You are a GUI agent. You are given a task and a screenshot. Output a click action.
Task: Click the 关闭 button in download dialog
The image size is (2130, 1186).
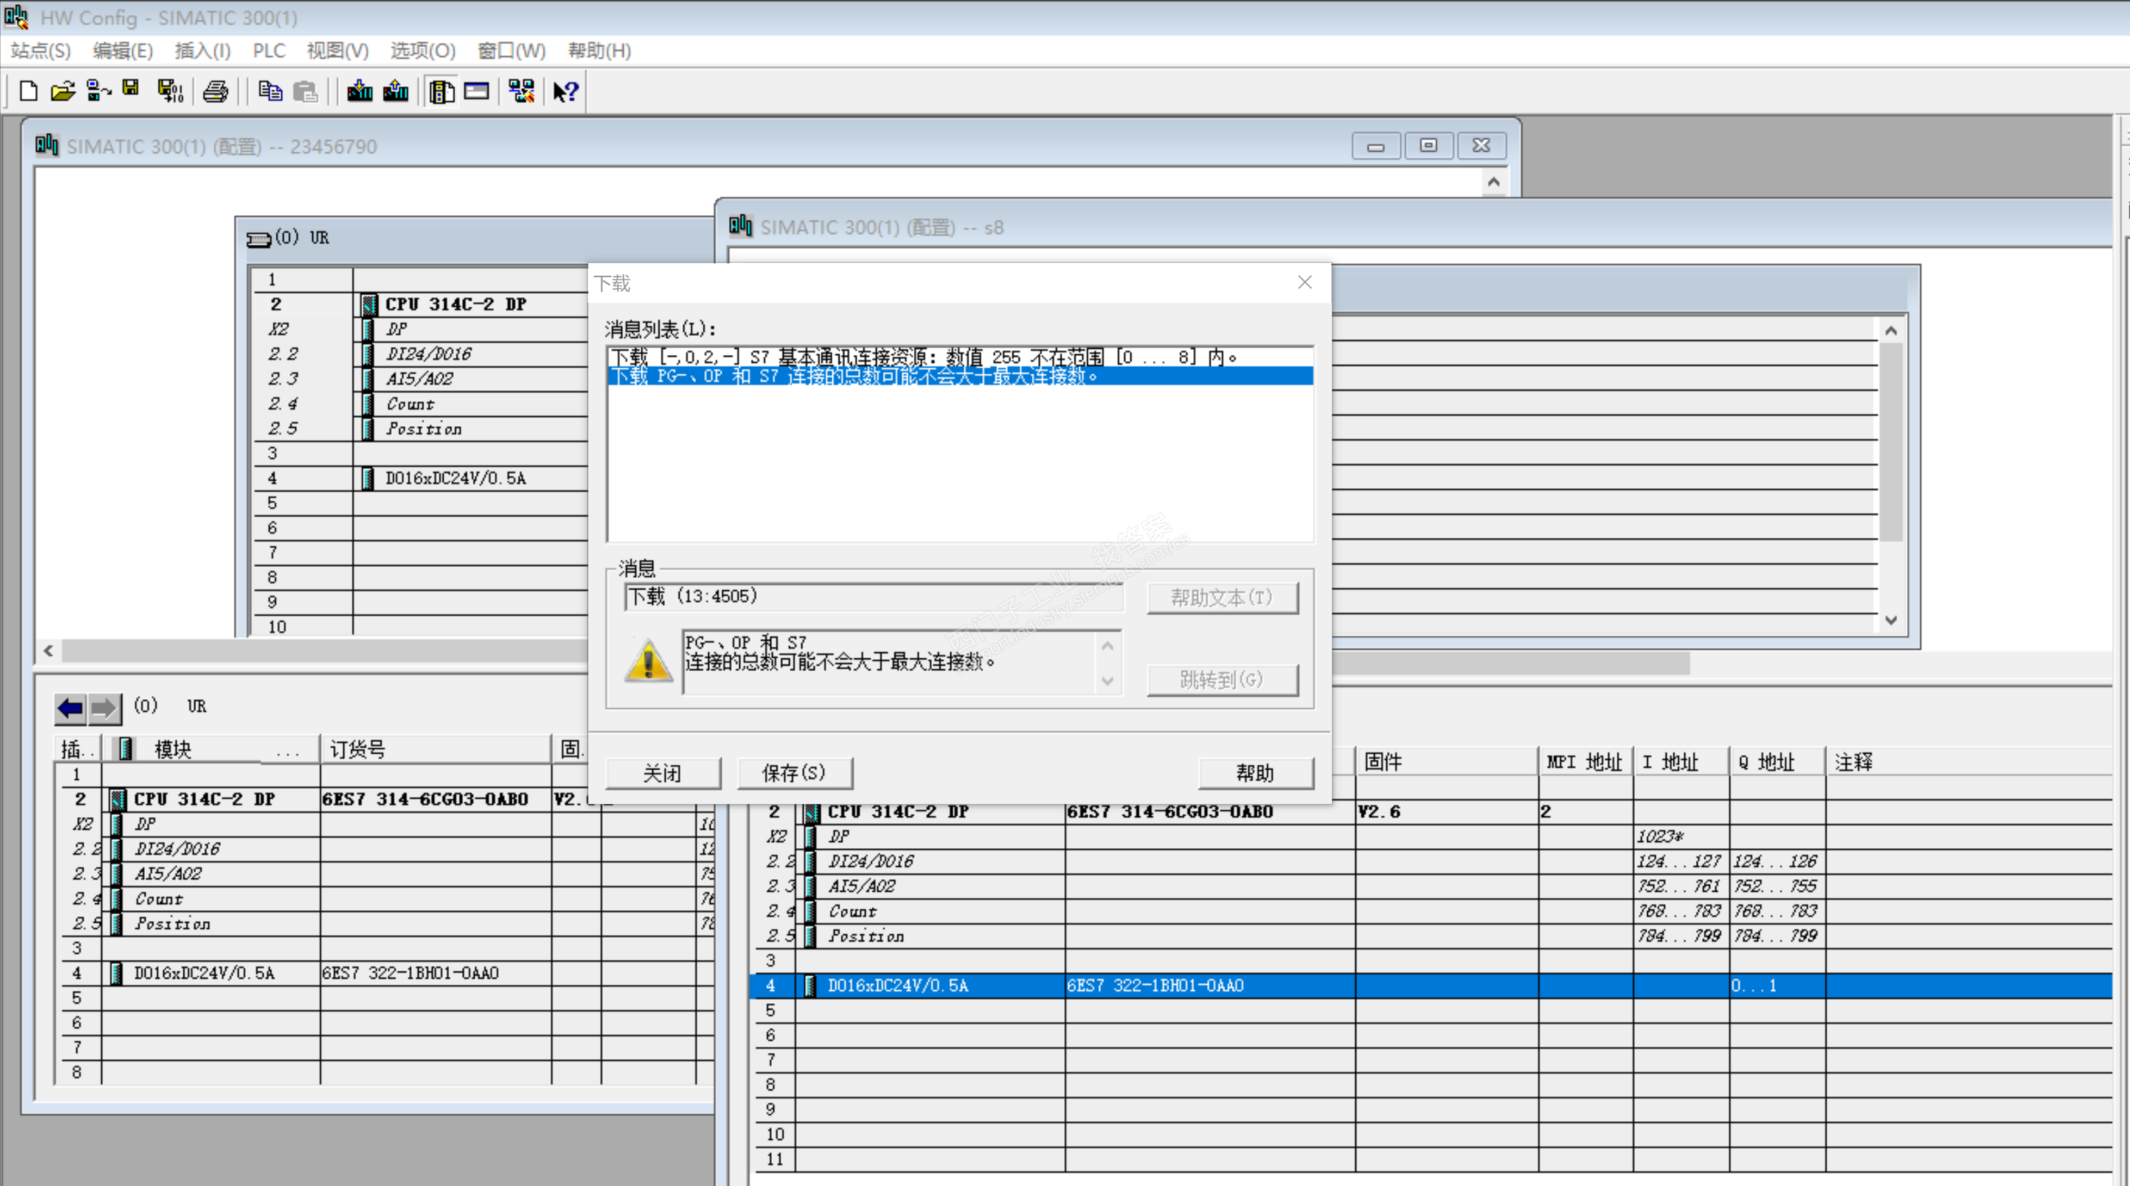[x=662, y=773]
